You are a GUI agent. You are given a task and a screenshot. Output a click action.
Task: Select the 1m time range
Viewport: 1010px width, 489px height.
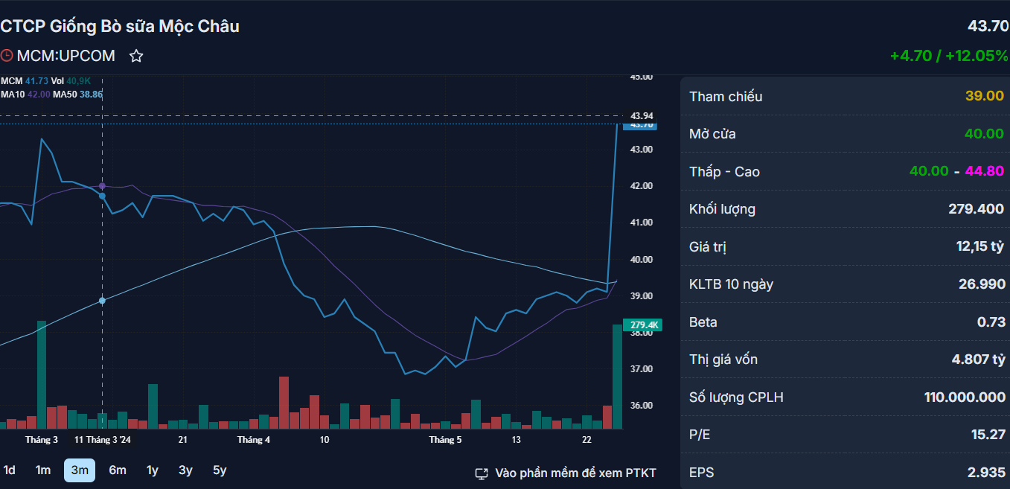tap(43, 470)
